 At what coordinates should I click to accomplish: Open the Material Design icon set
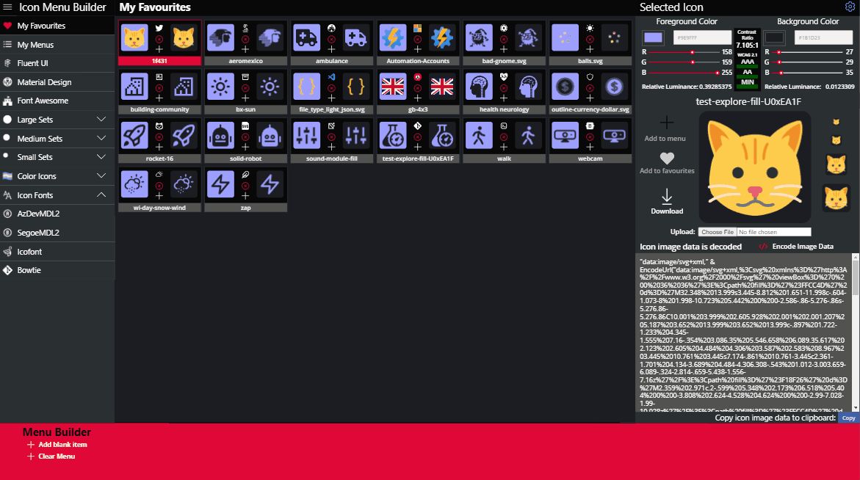[57, 82]
